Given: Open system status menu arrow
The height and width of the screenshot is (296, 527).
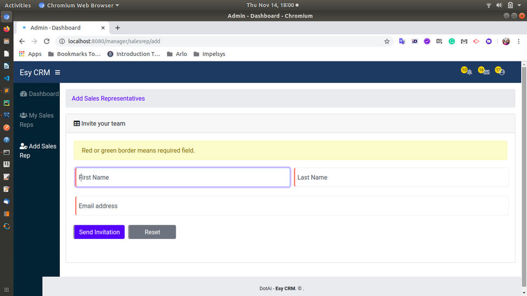Looking at the screenshot, I should tap(519, 5).
